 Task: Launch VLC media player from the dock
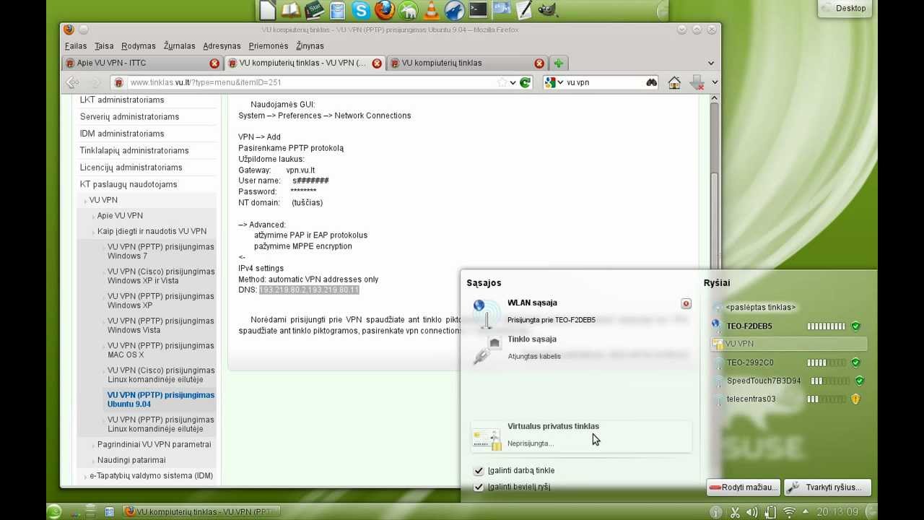point(432,10)
